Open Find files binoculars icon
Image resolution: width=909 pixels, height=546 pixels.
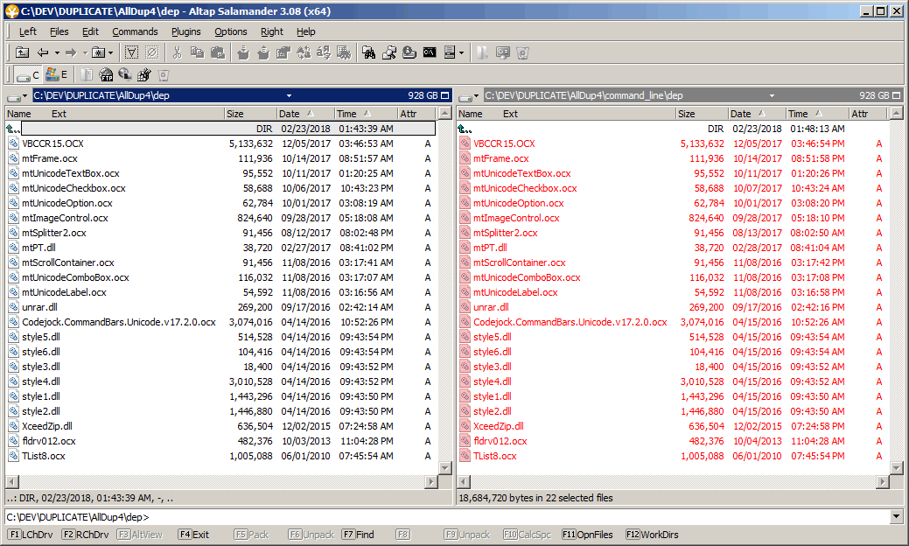tap(368, 52)
